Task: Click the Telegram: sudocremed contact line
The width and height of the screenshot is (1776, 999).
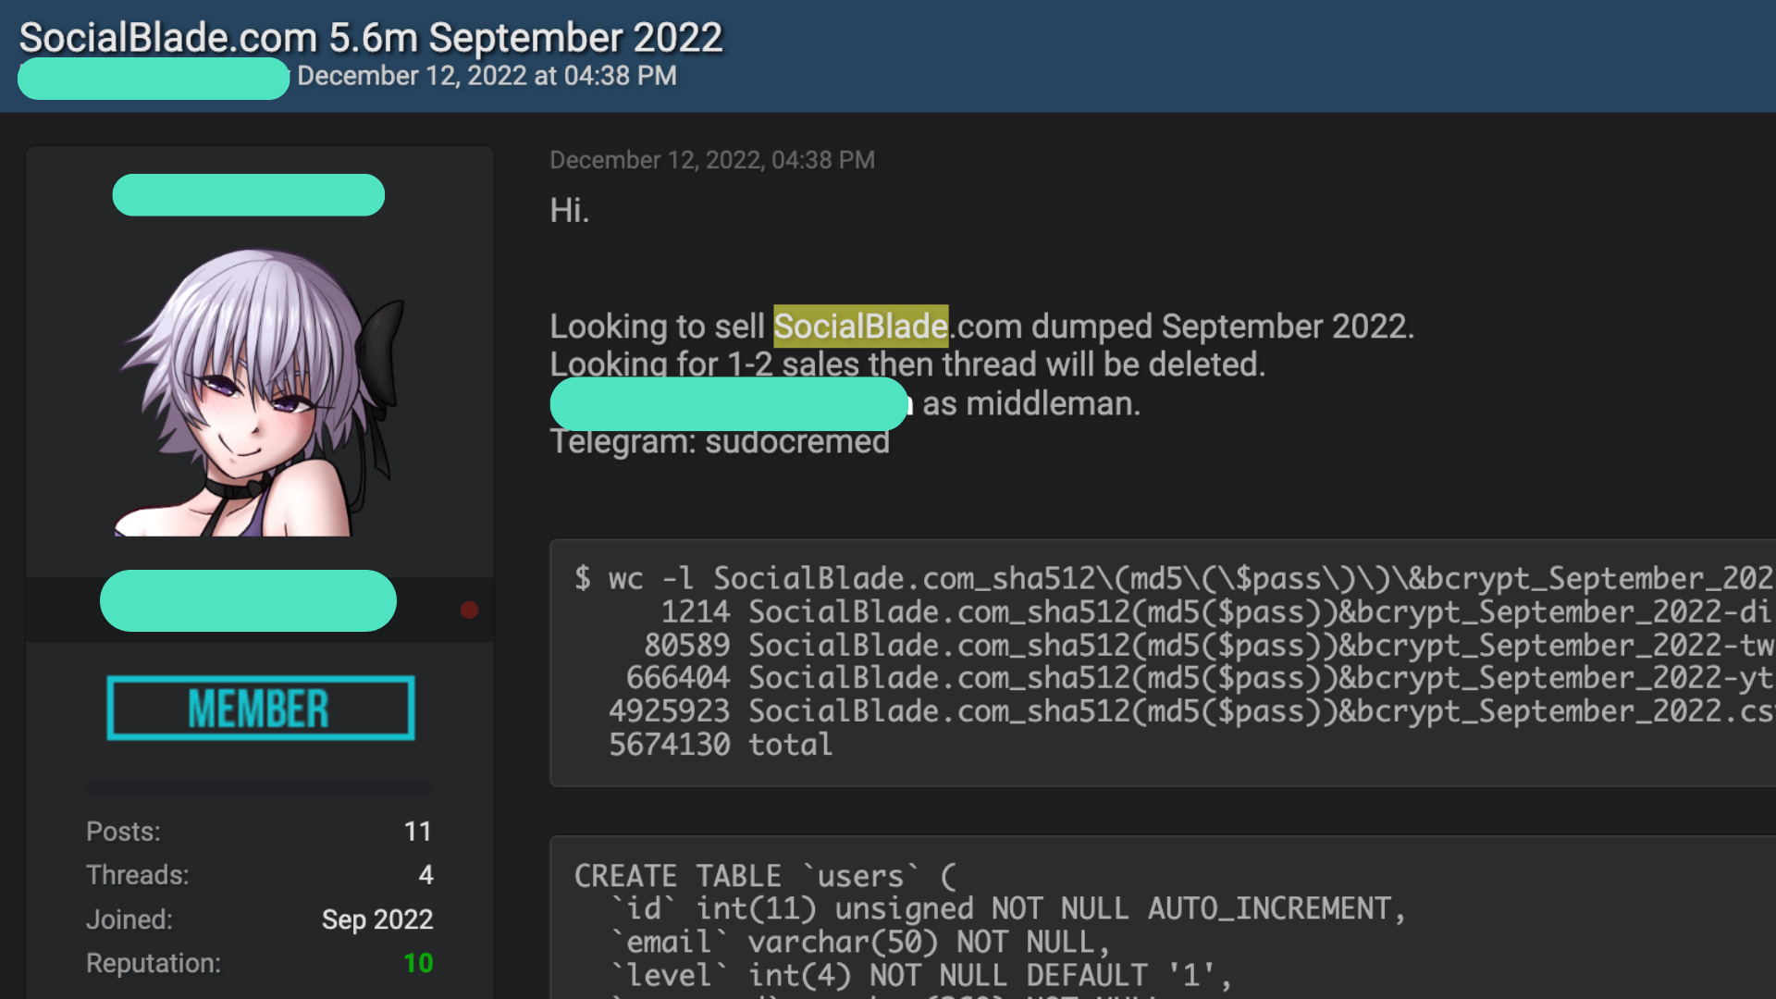Action: (x=720, y=442)
